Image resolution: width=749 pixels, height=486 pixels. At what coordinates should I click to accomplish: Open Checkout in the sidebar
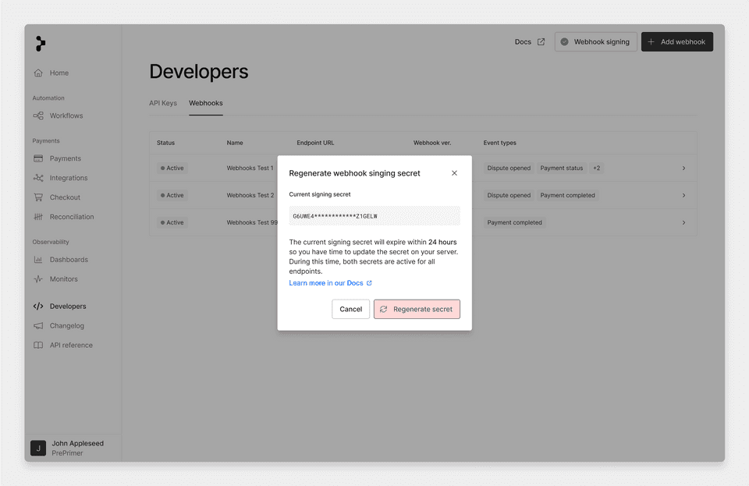tap(65, 197)
